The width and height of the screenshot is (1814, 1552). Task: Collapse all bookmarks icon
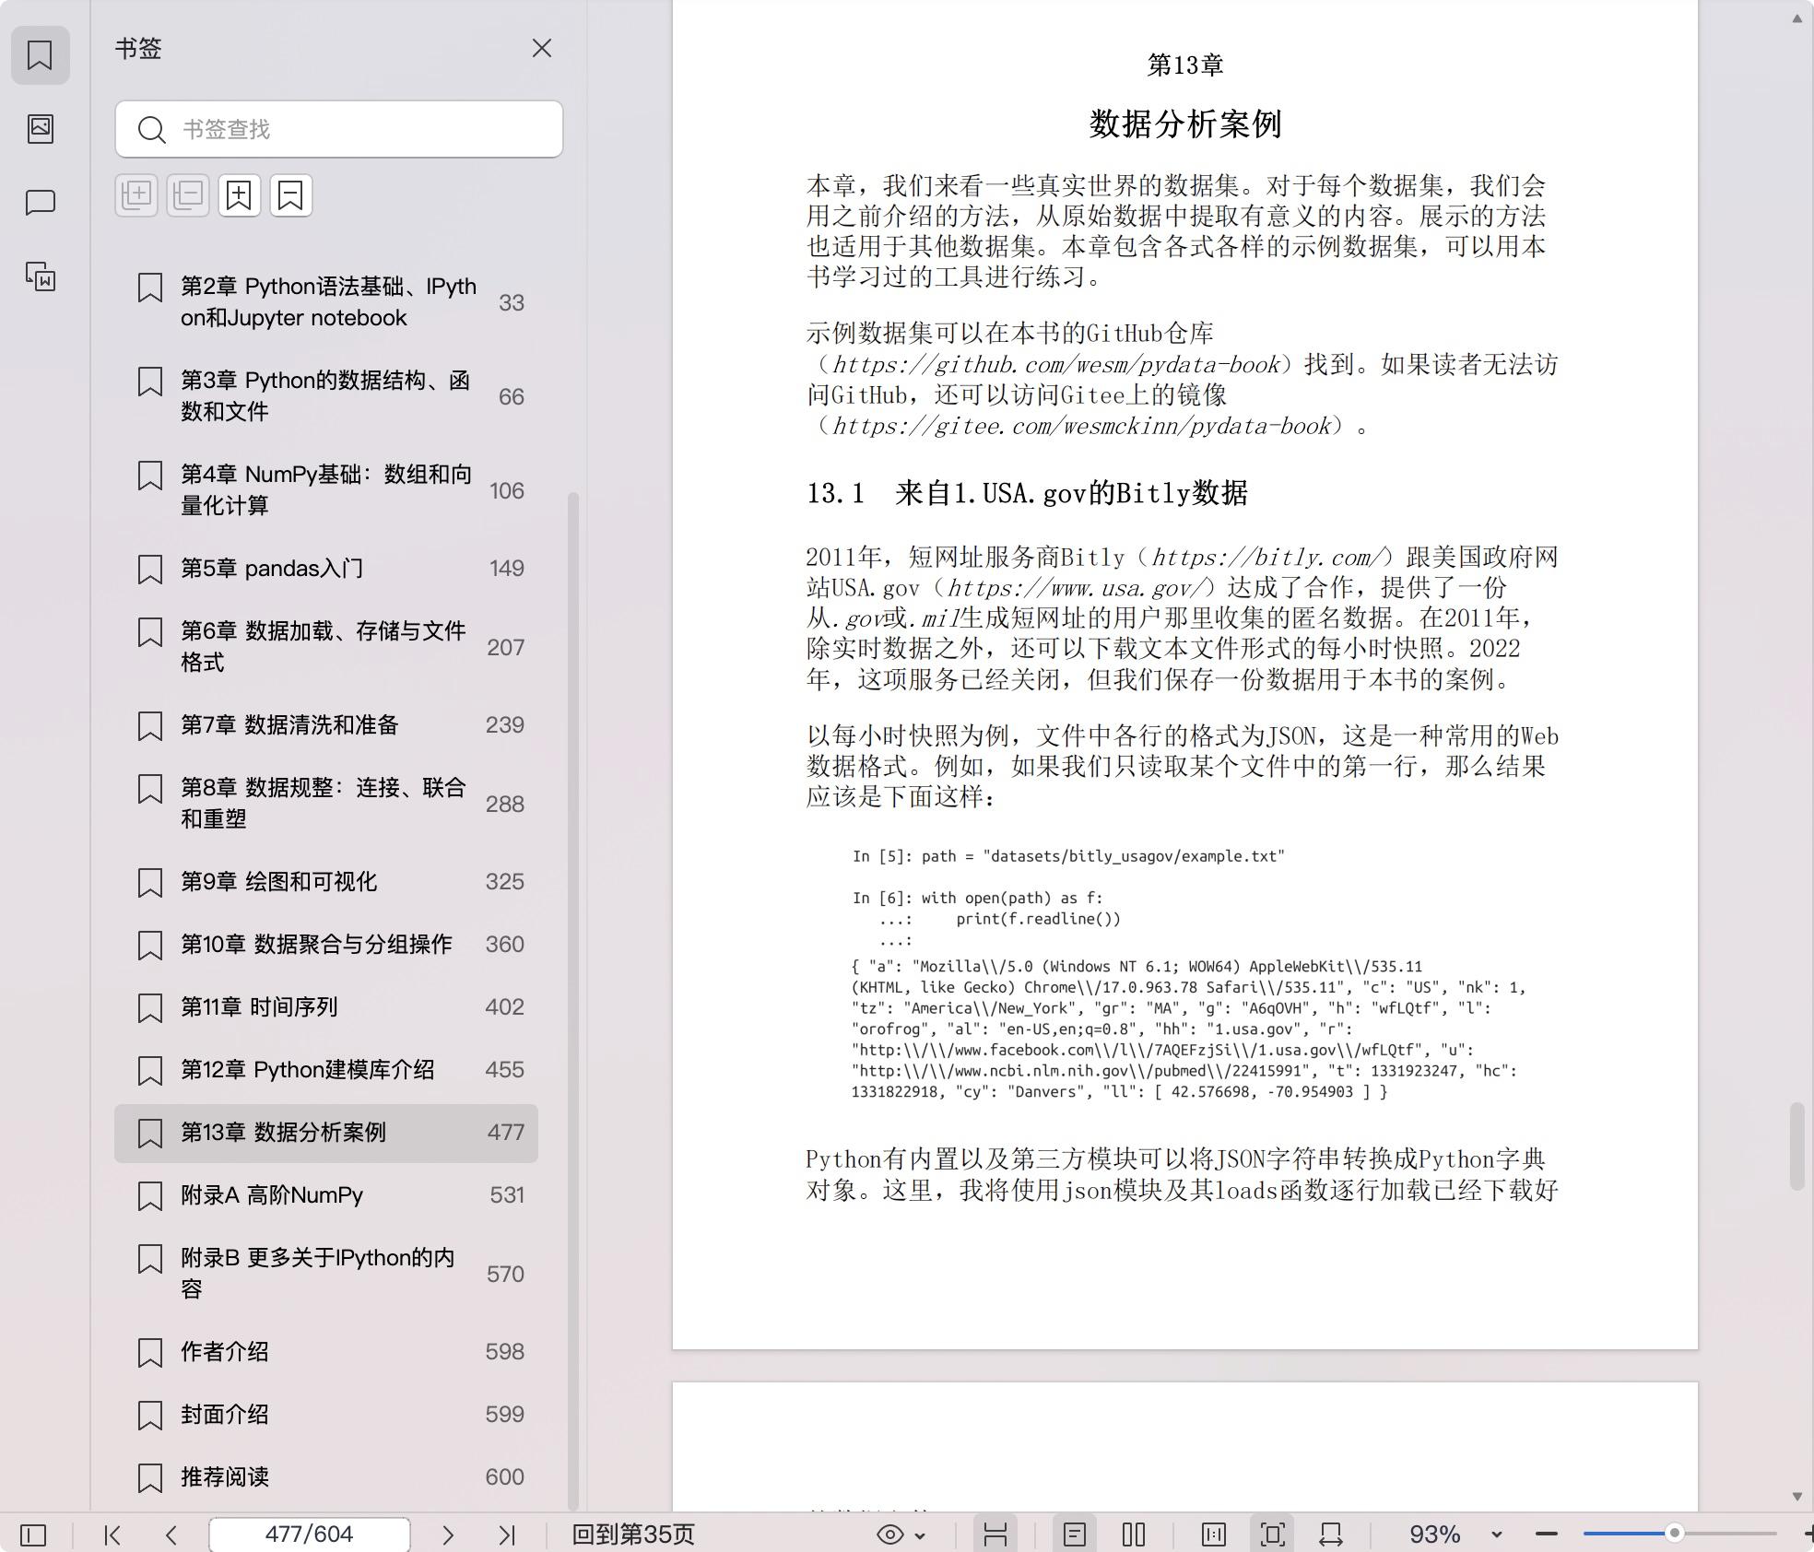pos(188,195)
